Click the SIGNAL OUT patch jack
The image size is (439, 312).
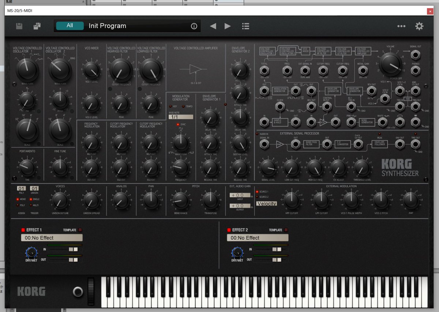coord(415,55)
